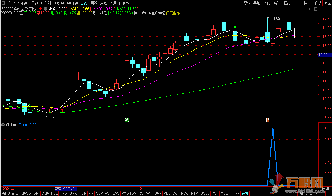
Task: Select the KDJ indicator
Action: point(167,193)
